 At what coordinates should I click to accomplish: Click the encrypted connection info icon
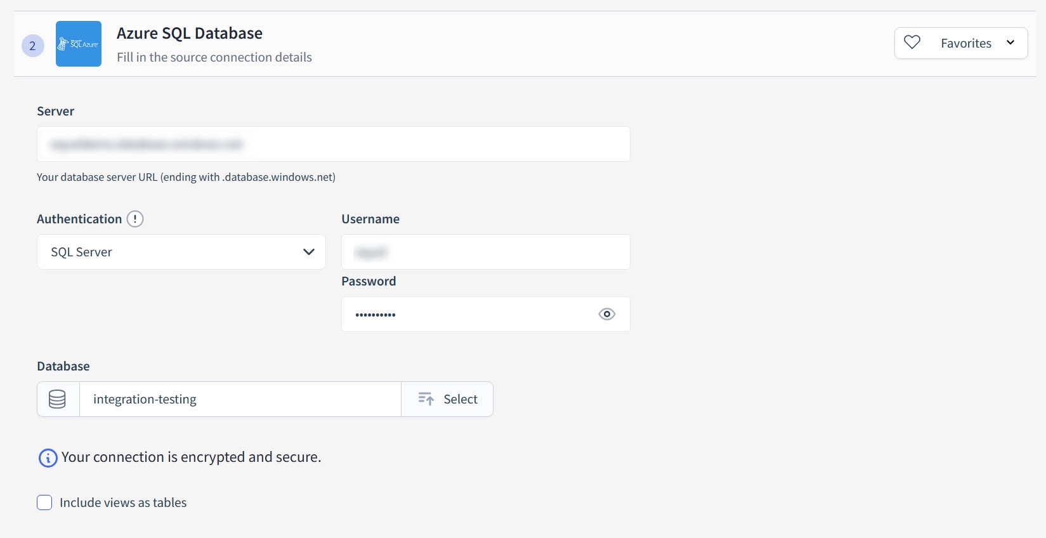(x=48, y=457)
